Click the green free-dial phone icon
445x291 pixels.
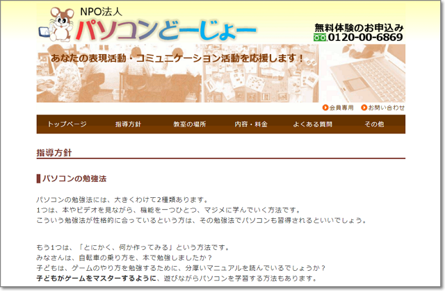click(x=320, y=38)
